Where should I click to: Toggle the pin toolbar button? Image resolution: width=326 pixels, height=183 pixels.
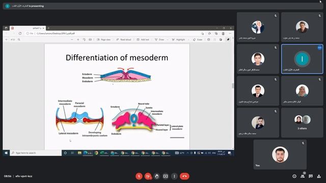[x=228, y=40]
